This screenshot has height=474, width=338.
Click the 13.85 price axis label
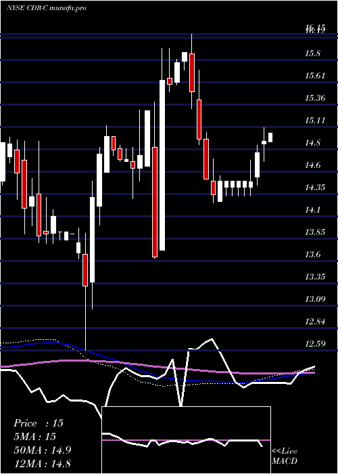point(315,232)
